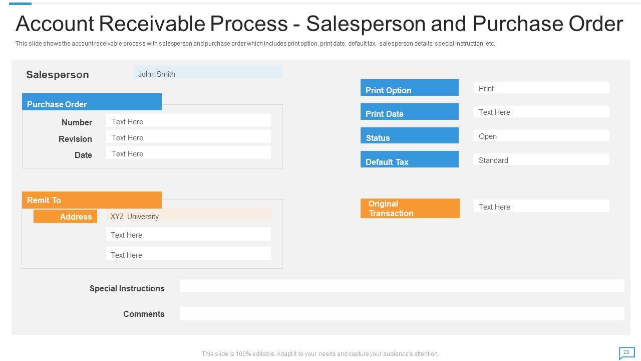Viewport: 641px width, 361px height.
Task: Click the Revision text field
Action: 188,137
